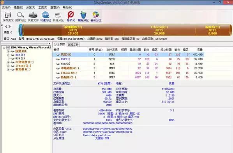Select ESP(1) in the disk tree
The width and height of the screenshot is (233, 153).
click(x=20, y=55)
